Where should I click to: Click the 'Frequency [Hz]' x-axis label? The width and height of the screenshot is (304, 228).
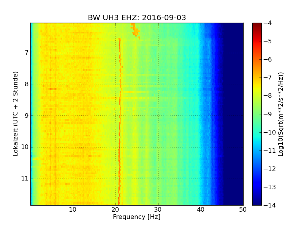137,217
